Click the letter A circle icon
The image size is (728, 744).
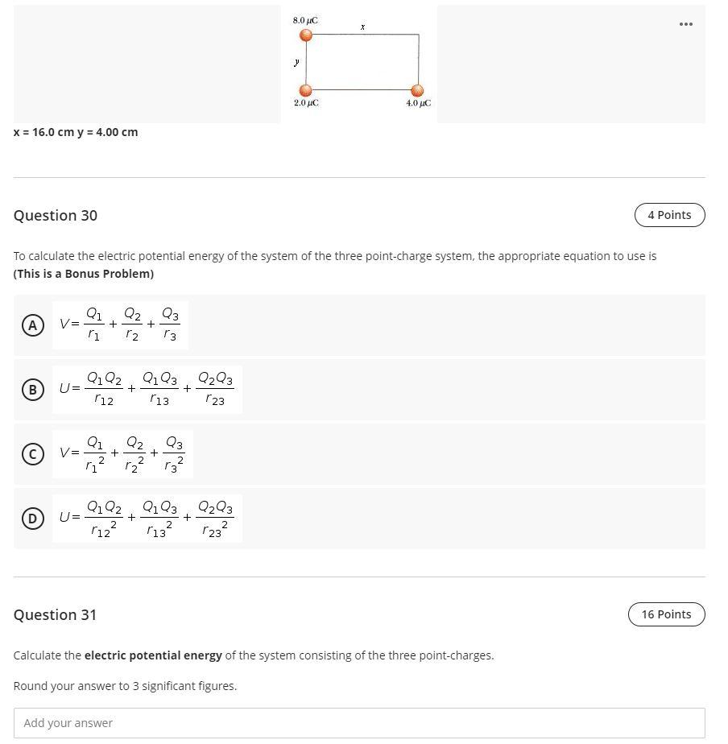pyautogui.click(x=32, y=324)
